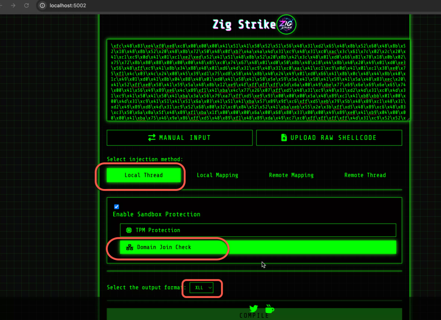Expand the output format selector chevron

210,288
